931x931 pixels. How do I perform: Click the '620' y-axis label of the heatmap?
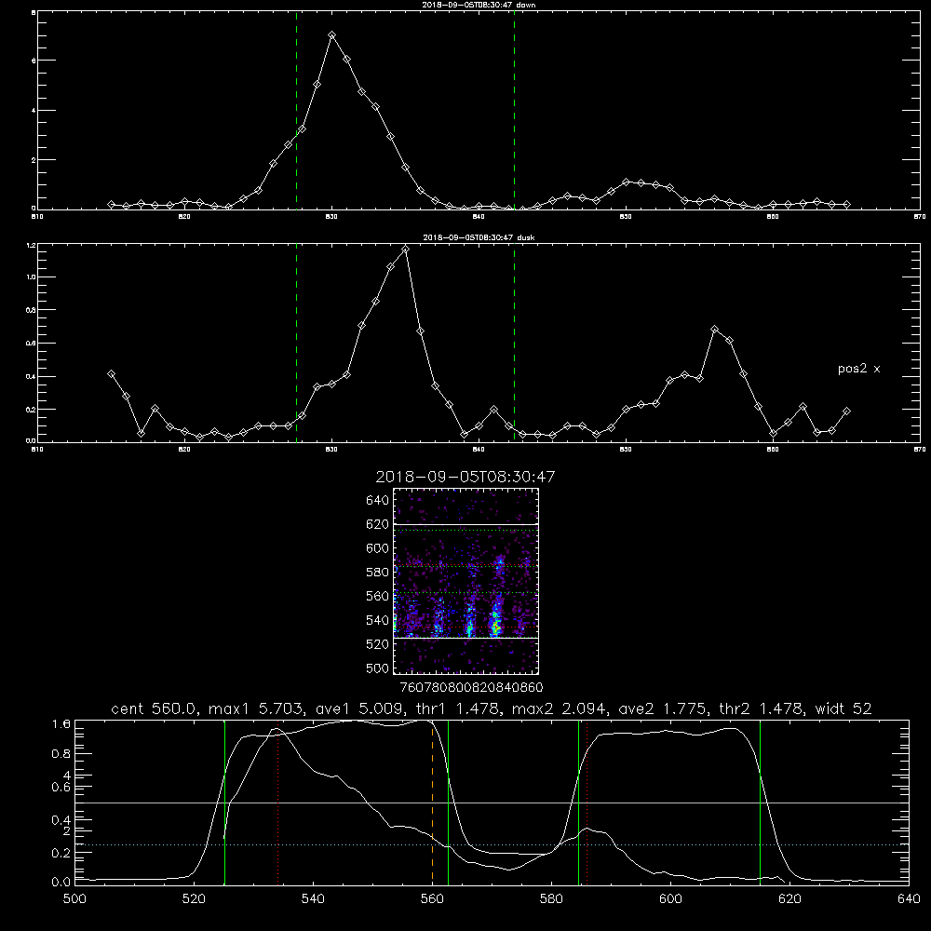(x=378, y=524)
